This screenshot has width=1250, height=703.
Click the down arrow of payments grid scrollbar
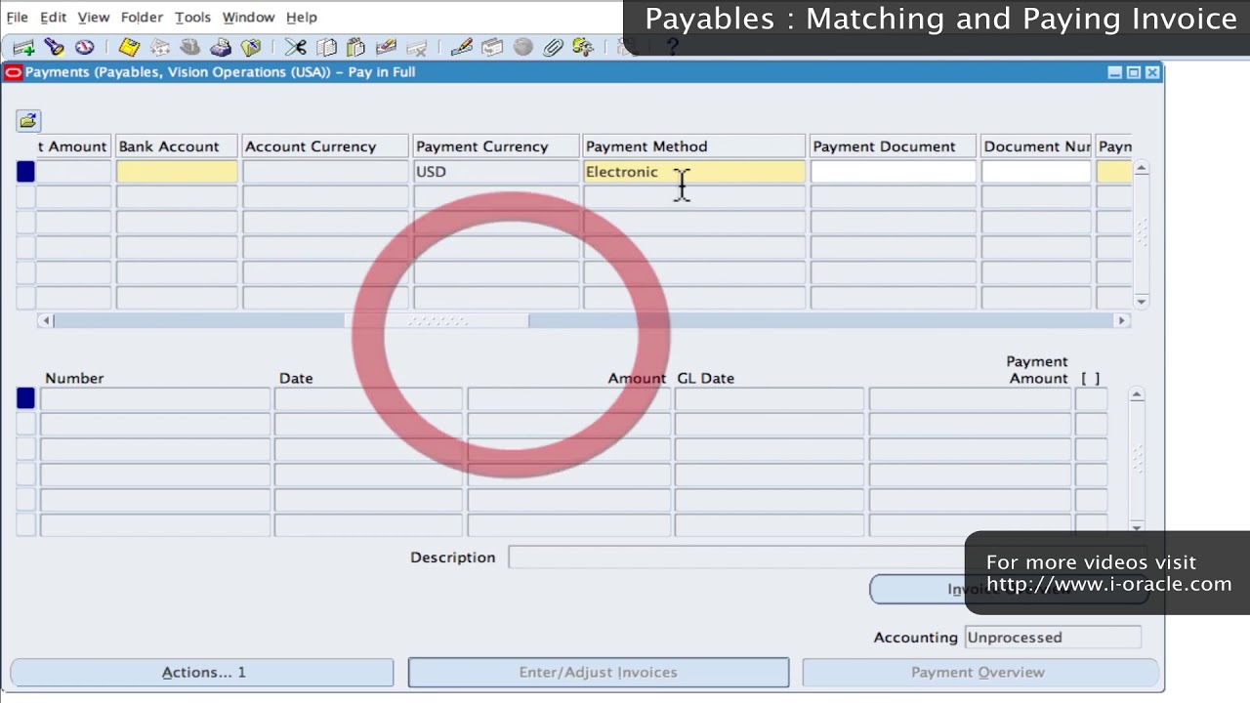coord(1141,301)
